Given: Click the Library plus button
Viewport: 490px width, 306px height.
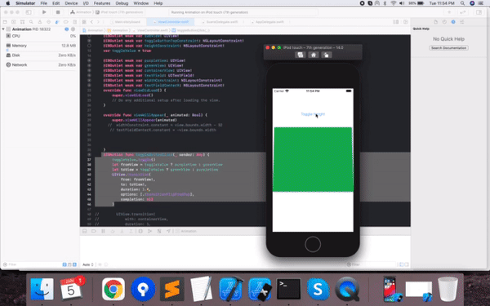Looking at the screenshot, I should [449, 12].
